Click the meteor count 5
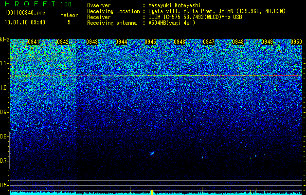The image size is (306, 195). [69, 22]
